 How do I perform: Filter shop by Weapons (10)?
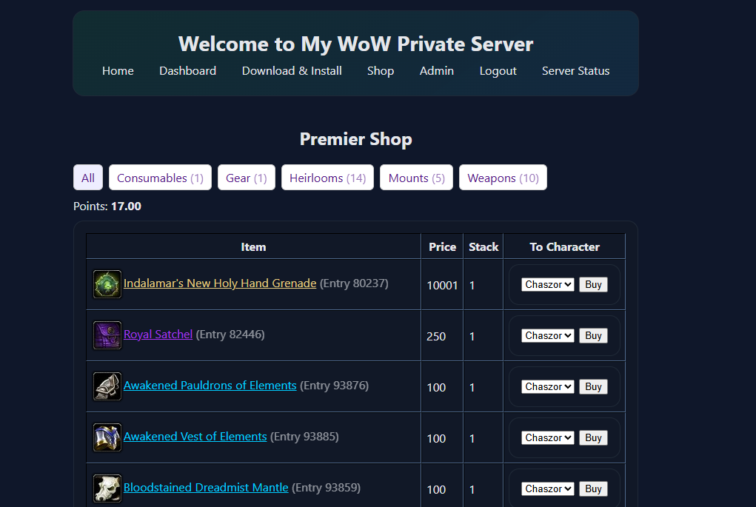click(503, 178)
